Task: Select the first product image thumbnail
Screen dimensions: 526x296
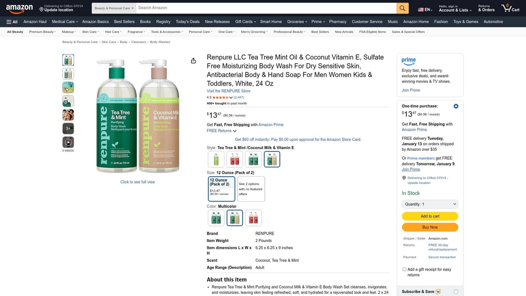Action: pyautogui.click(x=68, y=60)
